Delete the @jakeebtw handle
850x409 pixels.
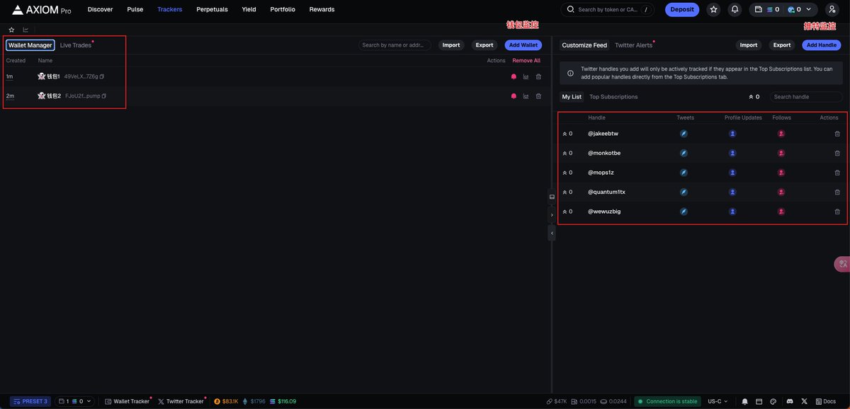click(x=837, y=134)
